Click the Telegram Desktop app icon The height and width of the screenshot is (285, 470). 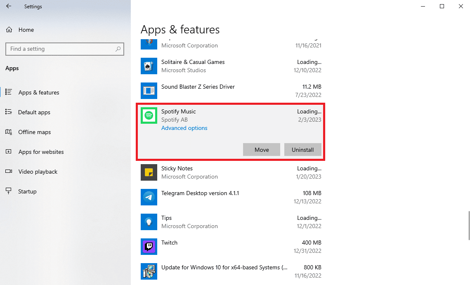pos(149,197)
